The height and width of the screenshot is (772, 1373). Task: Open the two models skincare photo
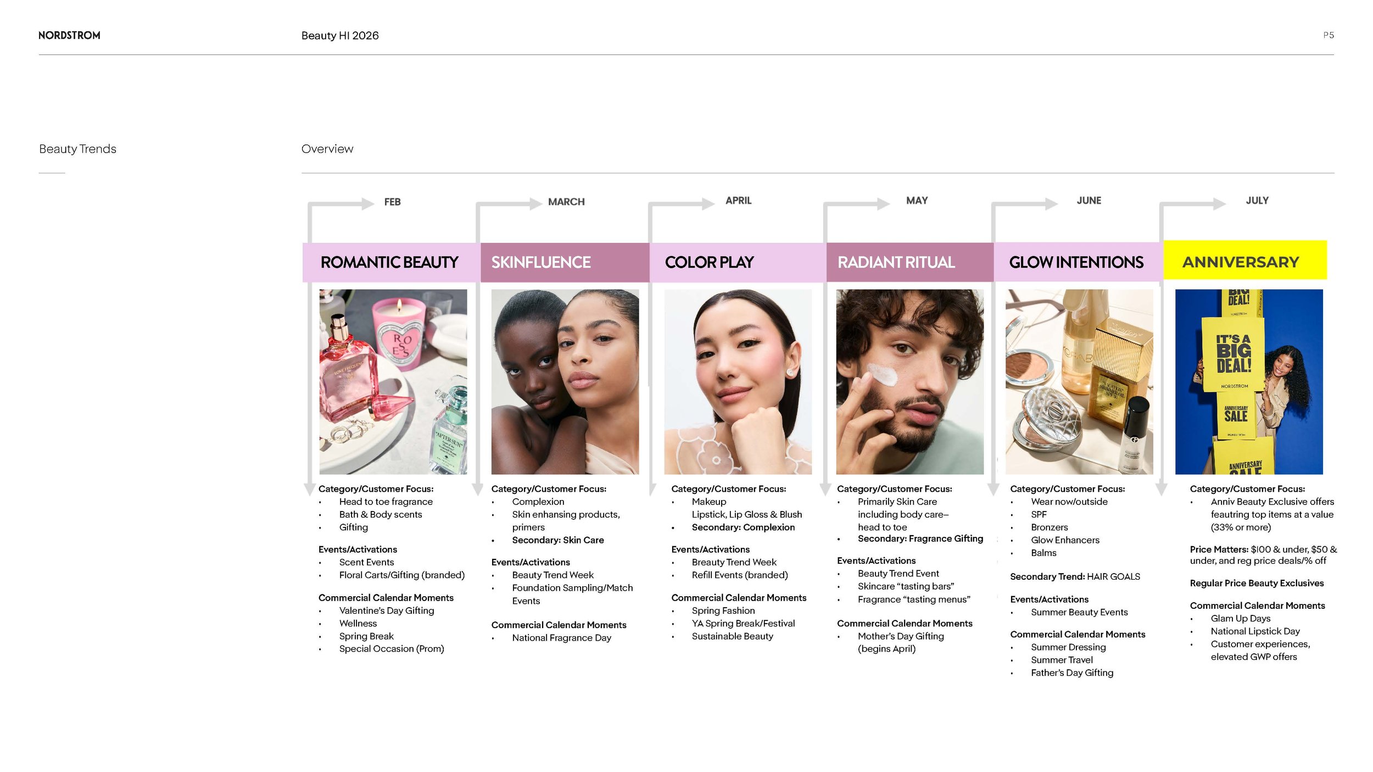(565, 381)
